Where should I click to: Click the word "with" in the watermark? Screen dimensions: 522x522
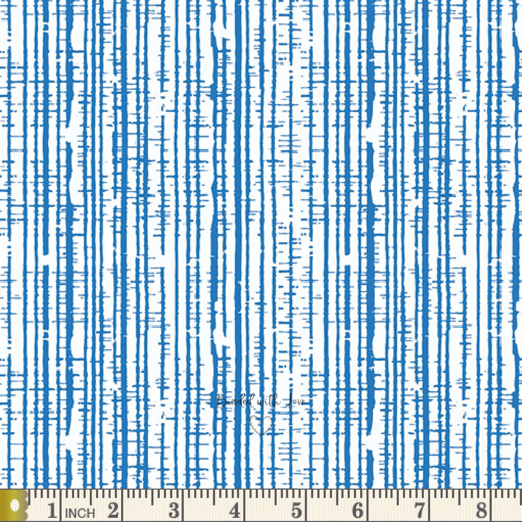pos(268,402)
